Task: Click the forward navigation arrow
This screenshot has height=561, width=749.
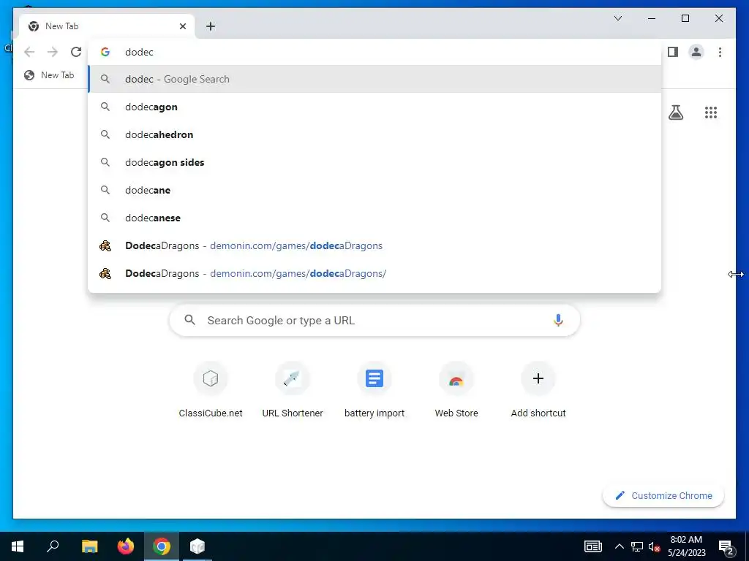Action: (53, 52)
